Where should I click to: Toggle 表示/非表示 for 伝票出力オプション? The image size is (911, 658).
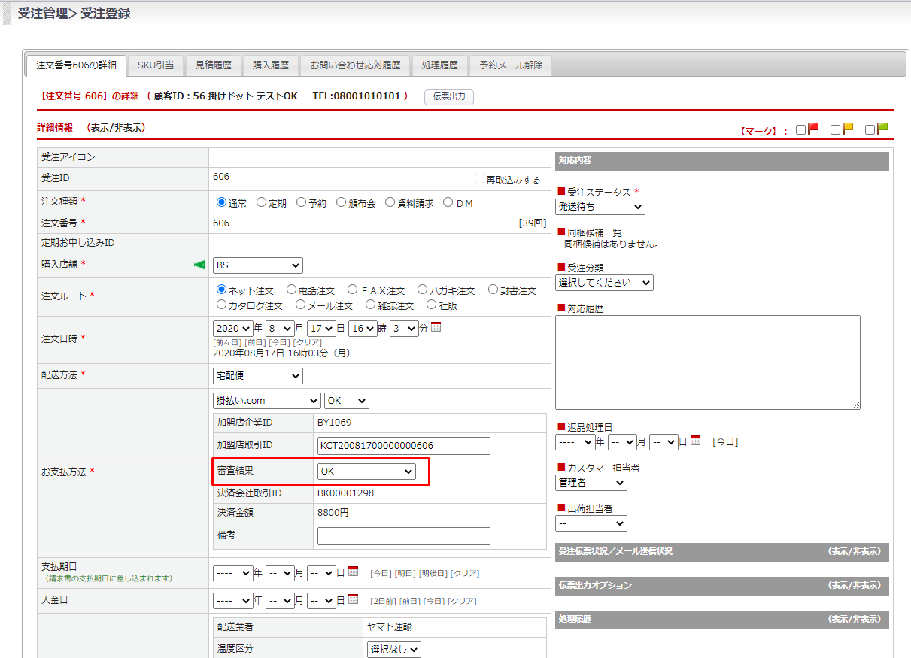854,585
